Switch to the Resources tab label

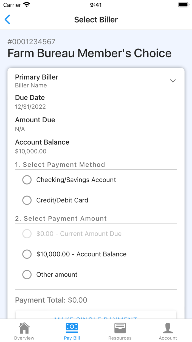click(120, 338)
